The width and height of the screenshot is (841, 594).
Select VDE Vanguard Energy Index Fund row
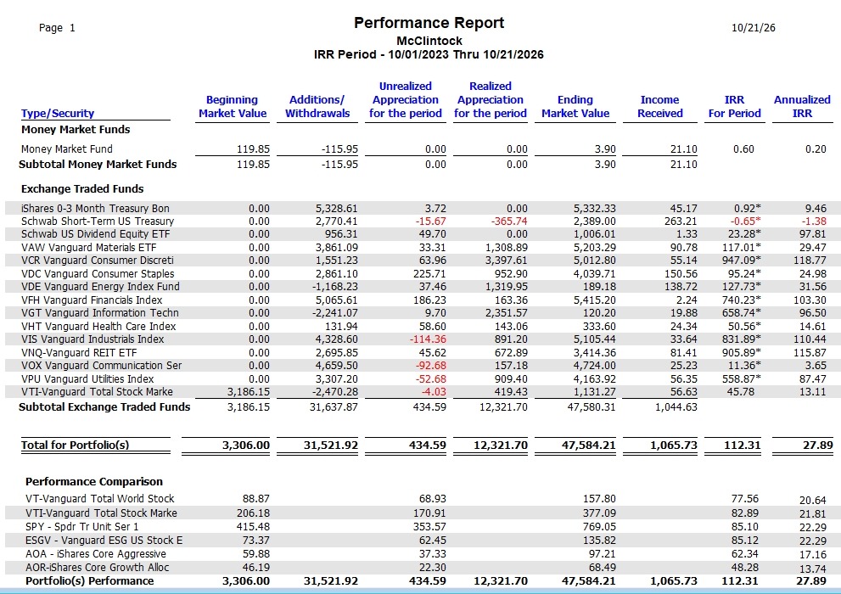(421, 286)
